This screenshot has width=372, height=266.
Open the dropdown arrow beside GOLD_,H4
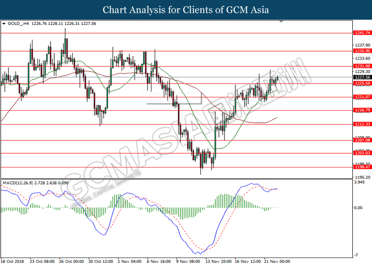[x=4, y=23]
